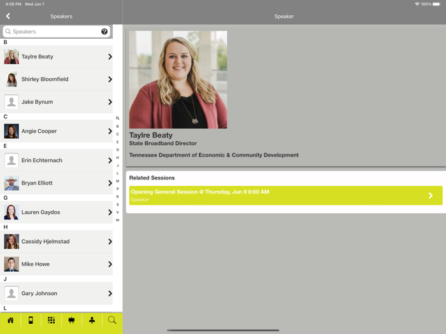The width and height of the screenshot is (446, 334).
Task: Select the name Bryan Elliott
Action: click(x=37, y=183)
